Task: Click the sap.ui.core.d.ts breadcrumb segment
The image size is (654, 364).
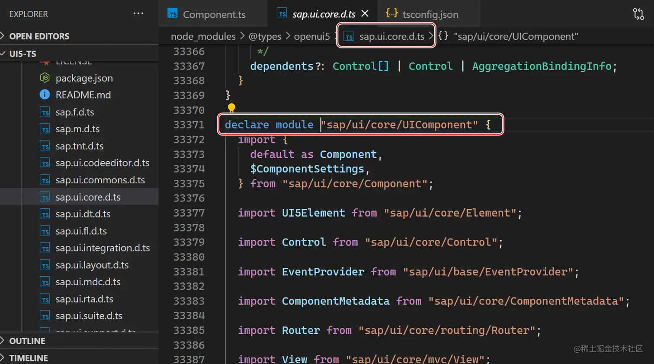Action: coord(385,36)
